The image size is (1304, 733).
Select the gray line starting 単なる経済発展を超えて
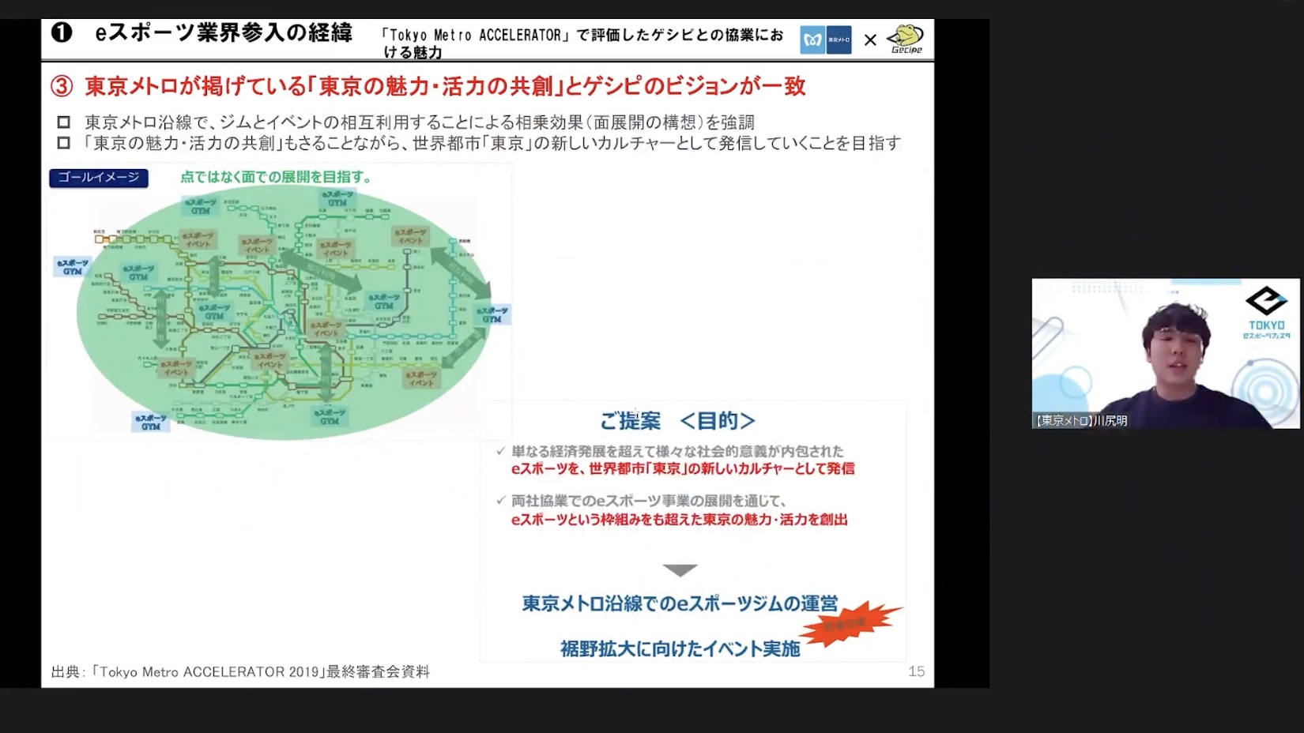(x=677, y=451)
